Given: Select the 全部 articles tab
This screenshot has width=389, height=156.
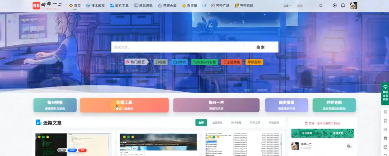Looking at the screenshot, I should tap(201, 122).
